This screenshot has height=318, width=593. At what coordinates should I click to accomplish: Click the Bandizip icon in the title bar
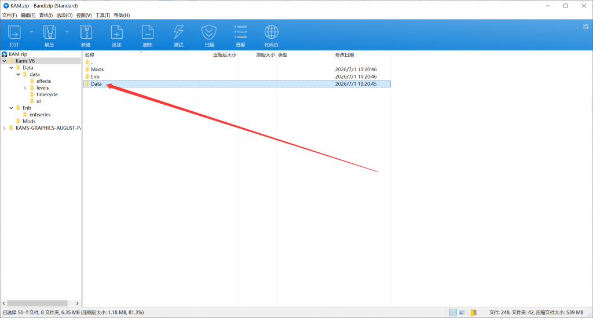(x=6, y=6)
